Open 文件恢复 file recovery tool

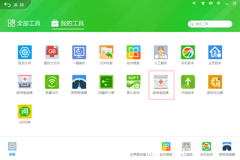(106, 52)
